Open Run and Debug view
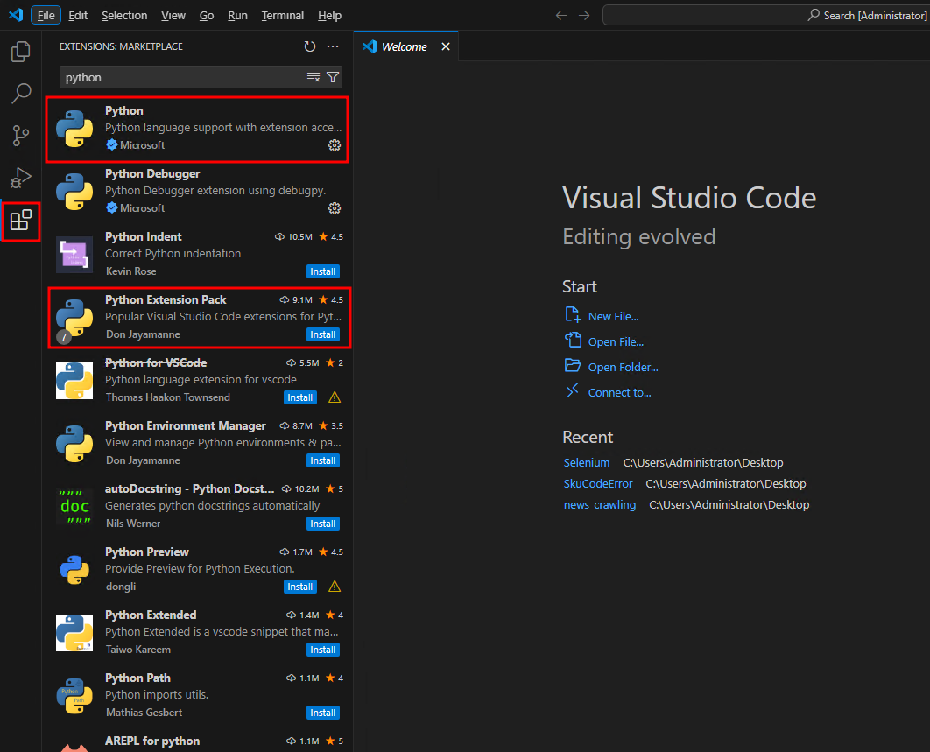The image size is (930, 752). pos(21,178)
